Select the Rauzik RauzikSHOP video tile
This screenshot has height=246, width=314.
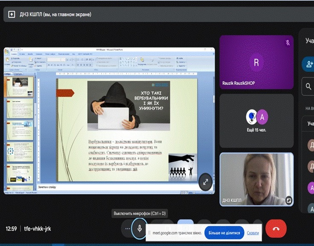coord(256,62)
